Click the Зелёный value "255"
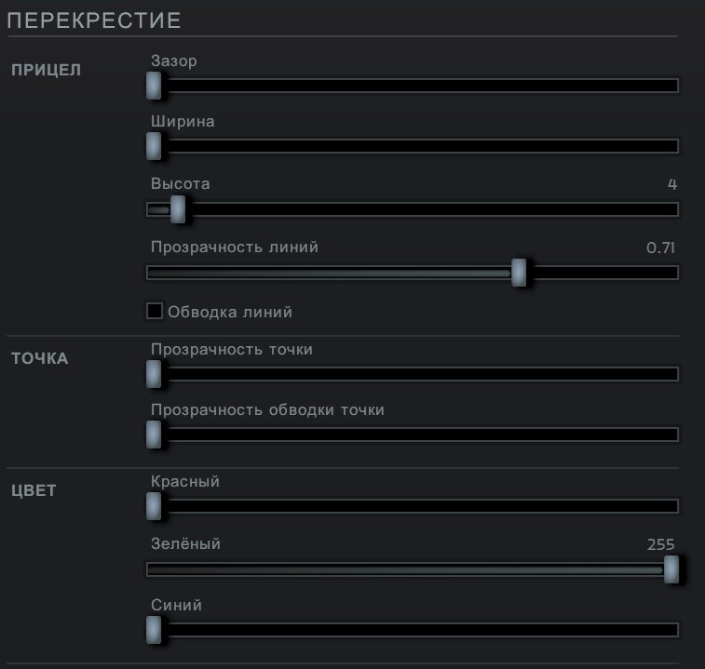The height and width of the screenshot is (669, 705). point(660,544)
